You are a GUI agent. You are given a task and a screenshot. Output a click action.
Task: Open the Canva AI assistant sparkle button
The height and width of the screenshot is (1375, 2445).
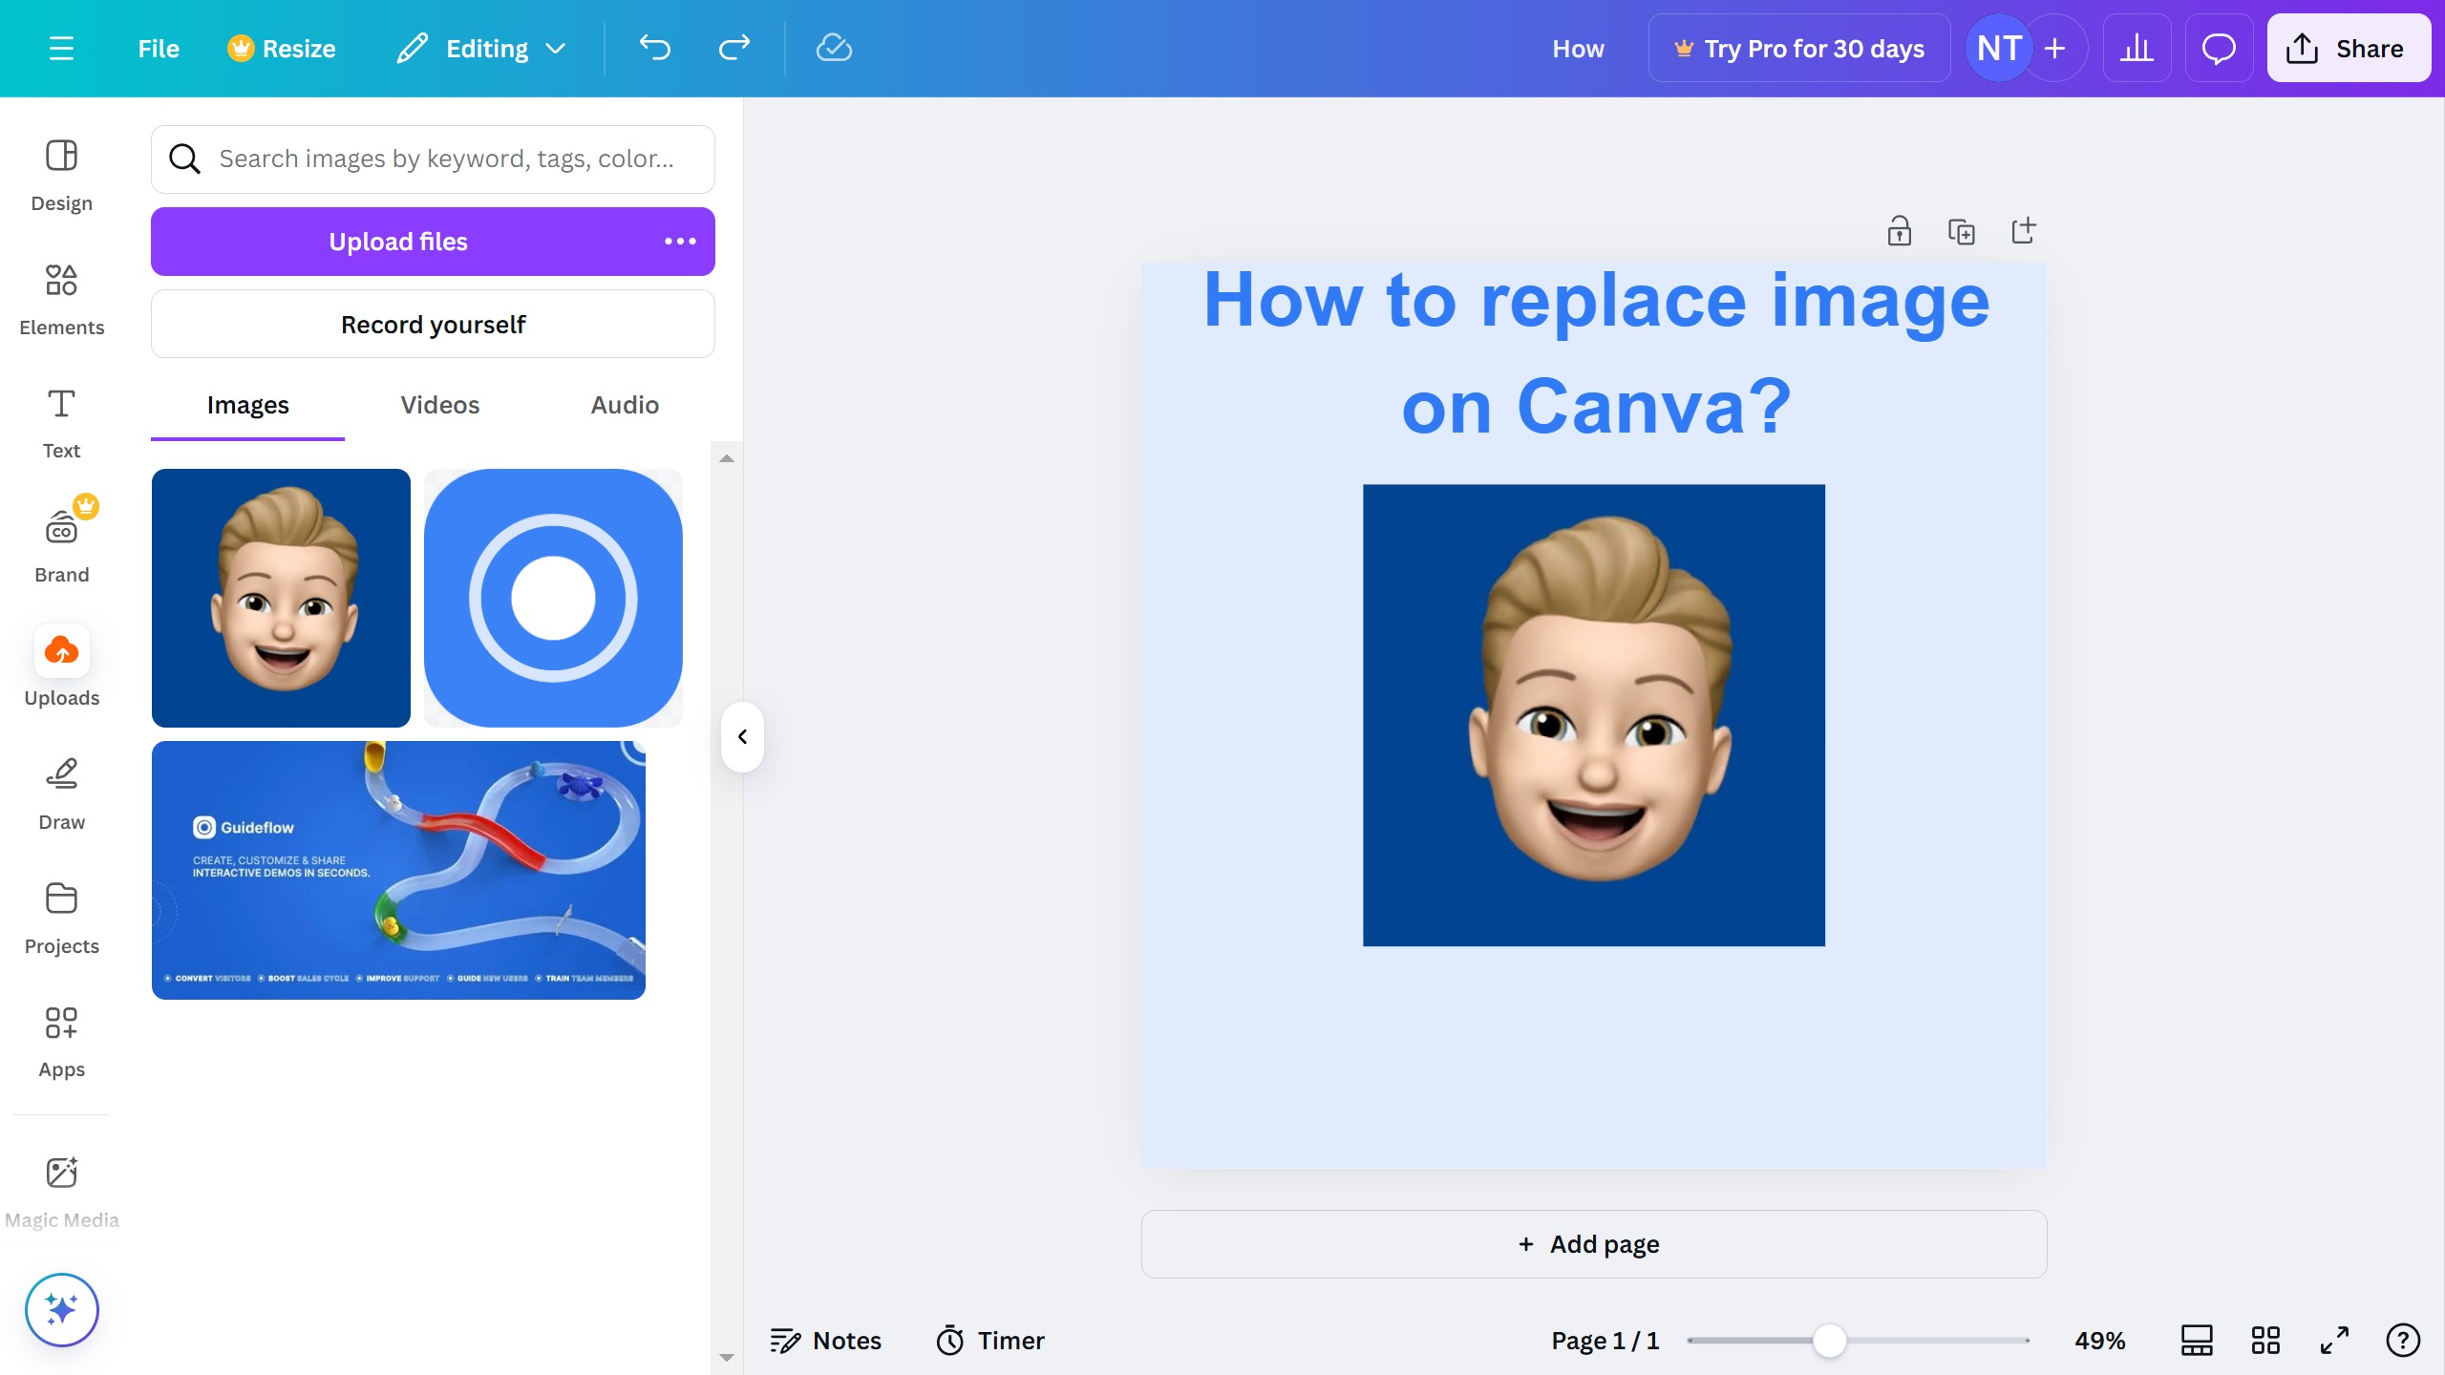[x=61, y=1309]
